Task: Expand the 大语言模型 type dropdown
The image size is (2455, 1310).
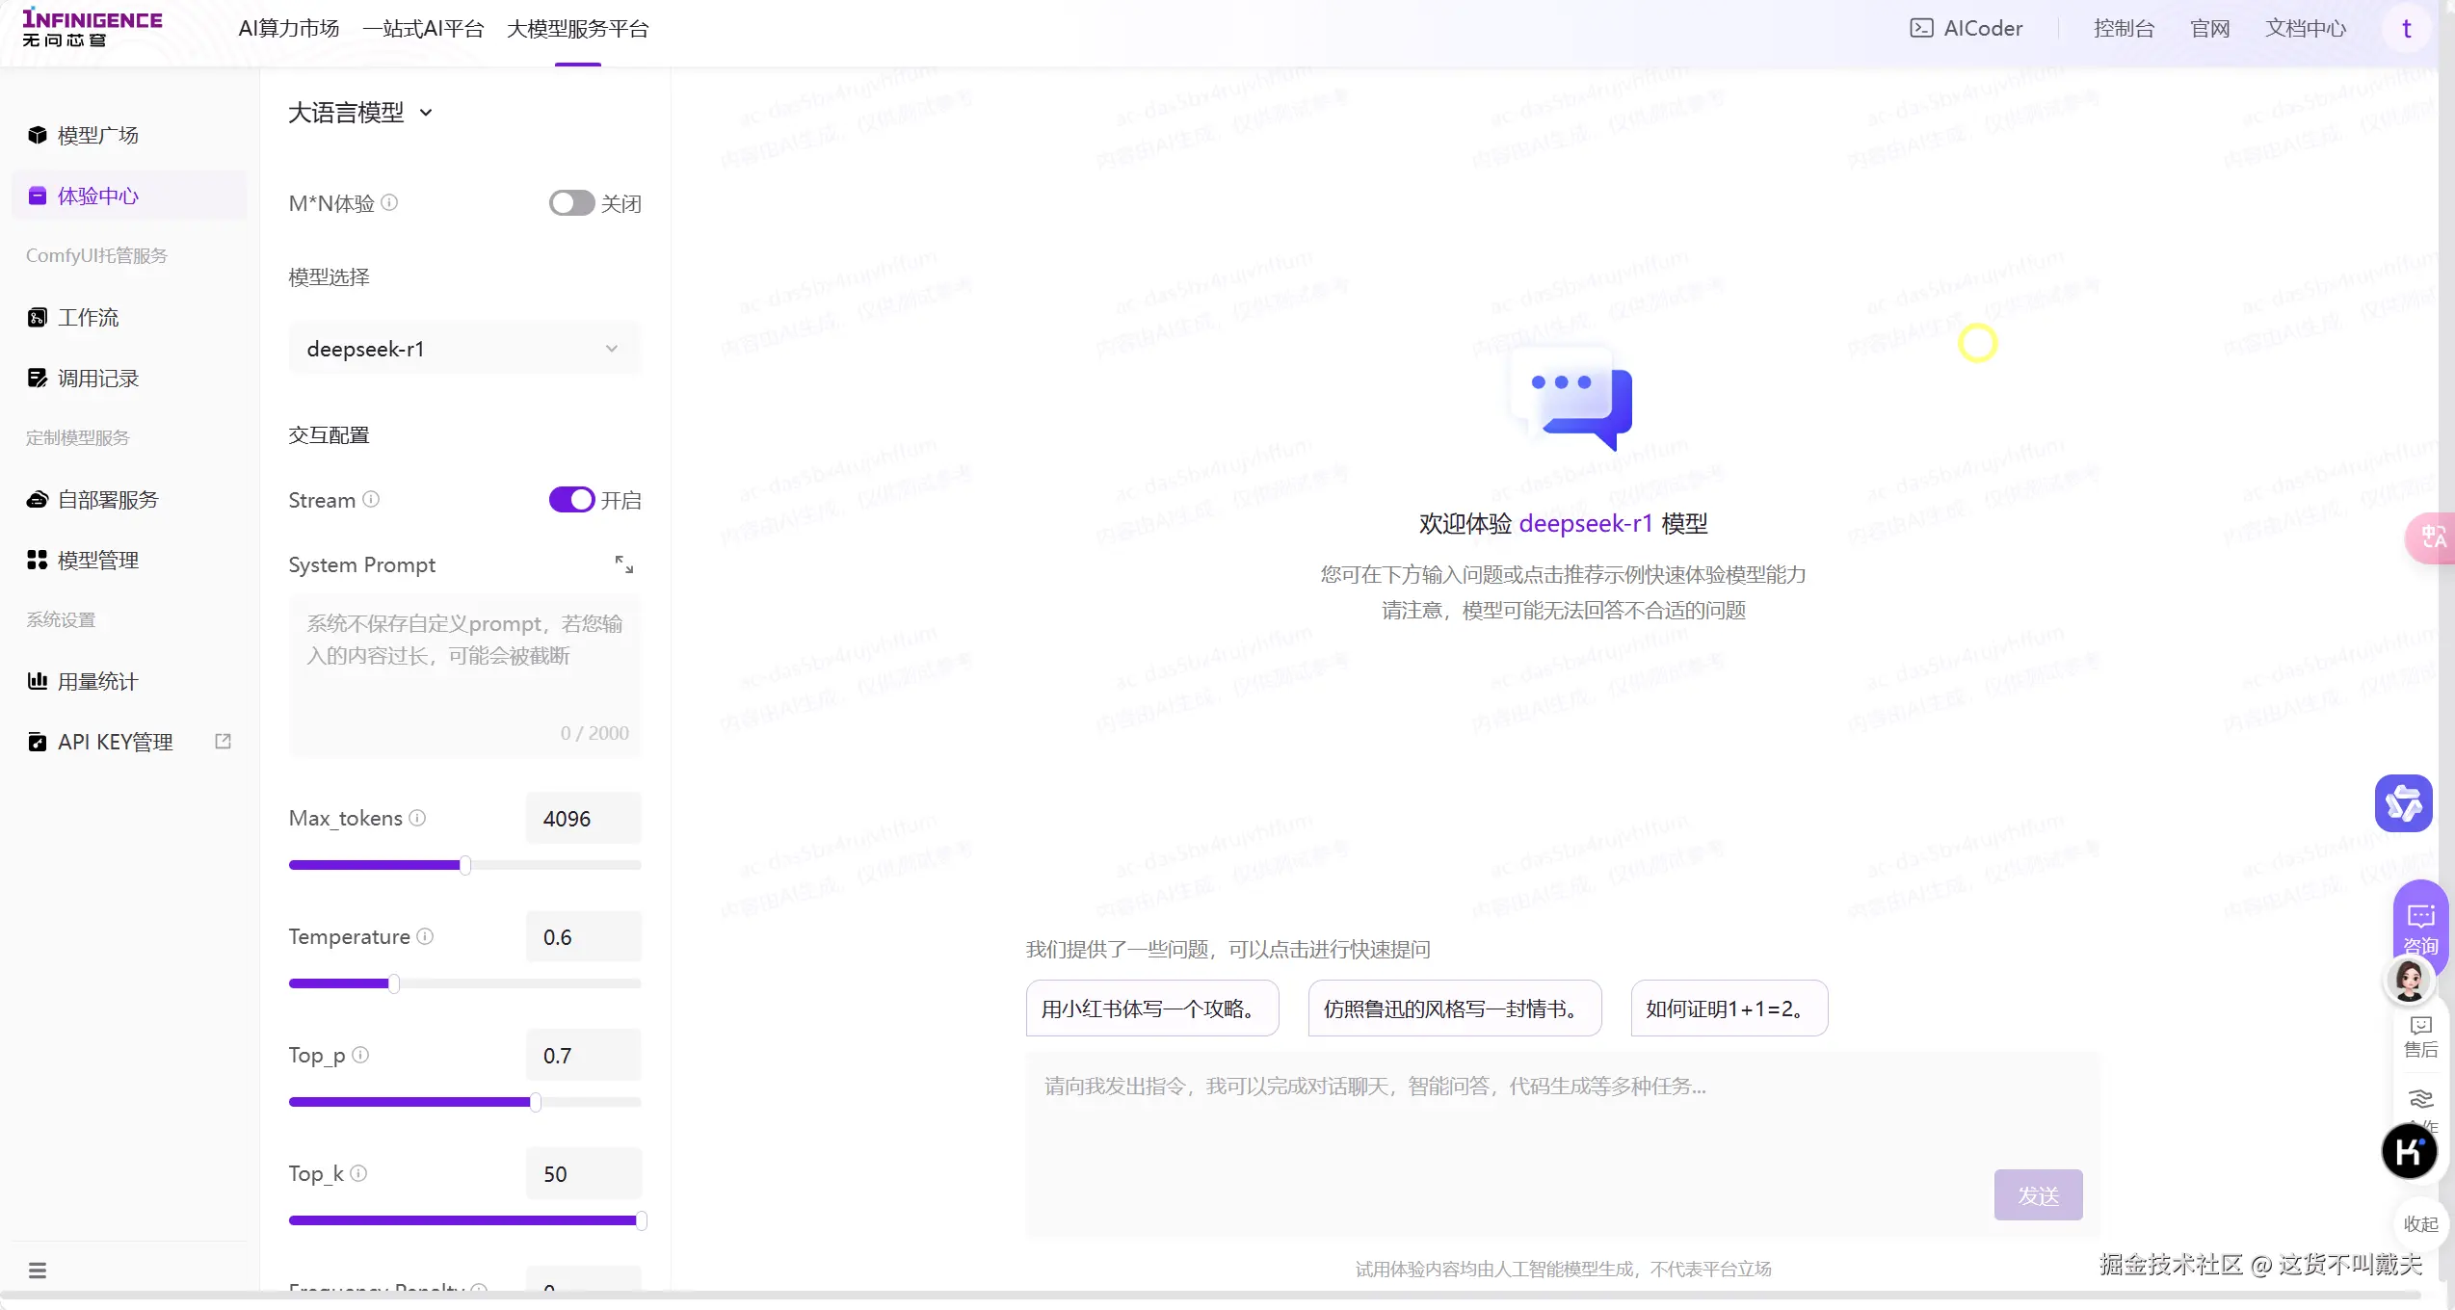Action: [360, 113]
